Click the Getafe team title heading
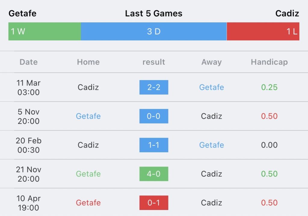Image resolution: width=308 pixels, height=216 pixels. [22, 13]
